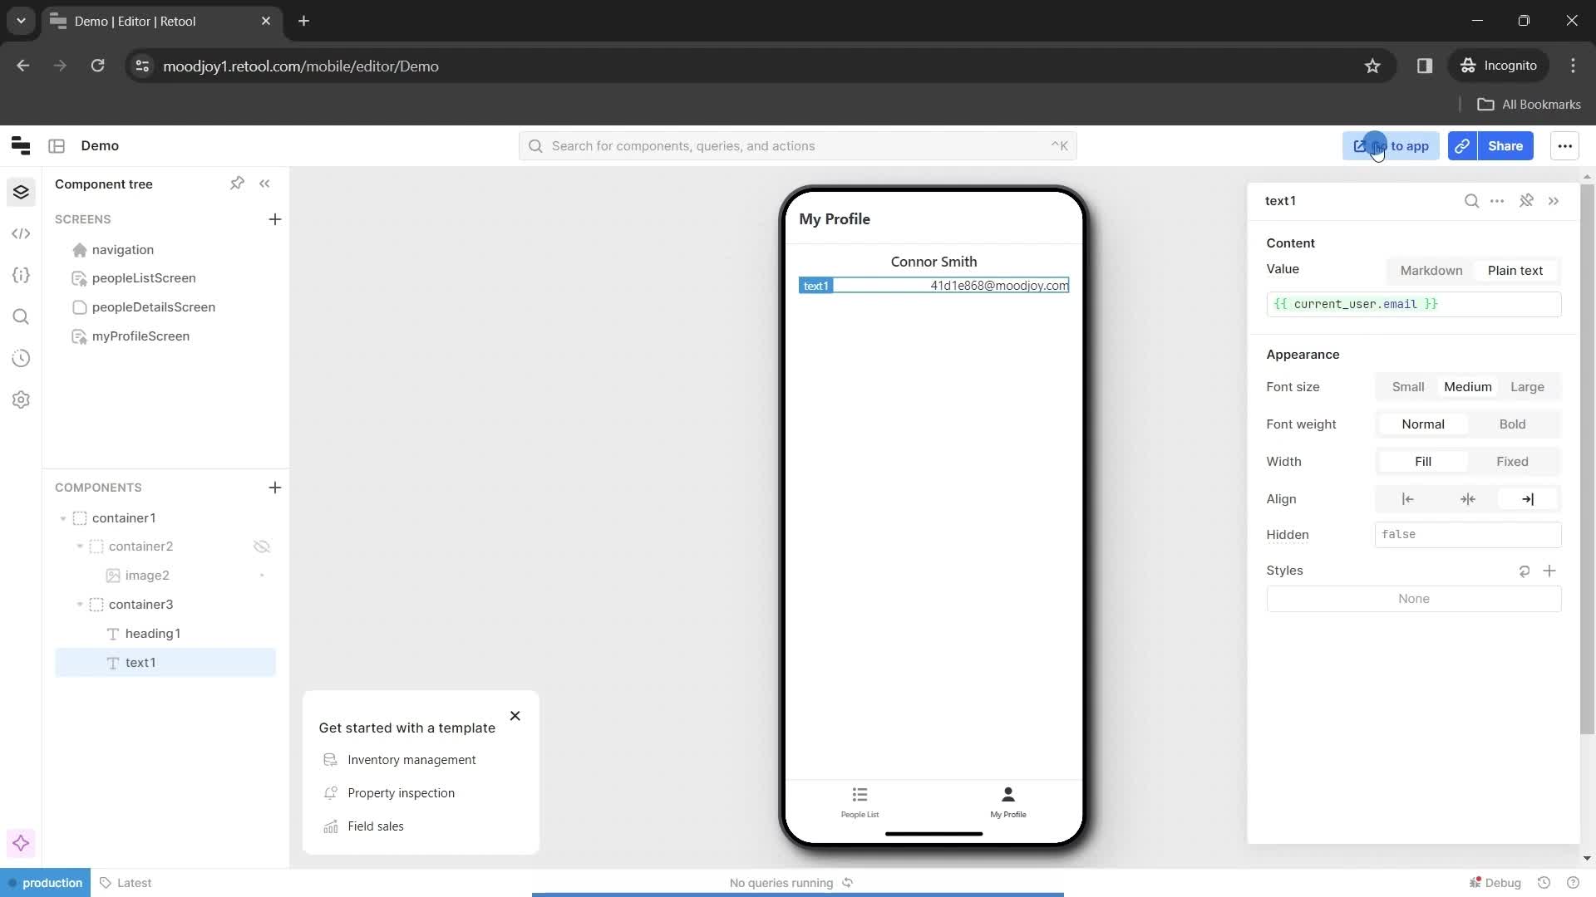Click the pin/favorite icon in component tree

click(x=238, y=183)
